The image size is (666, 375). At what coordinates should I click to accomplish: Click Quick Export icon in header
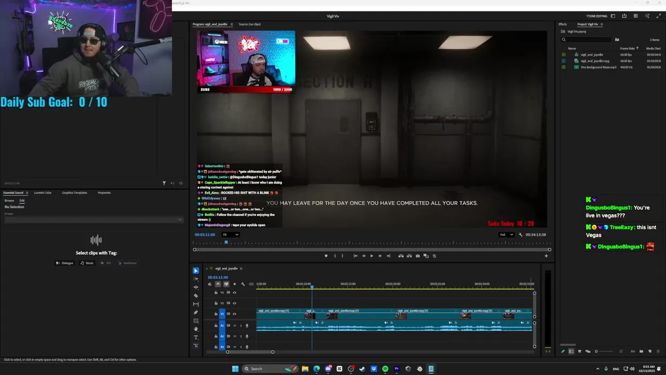(624, 16)
